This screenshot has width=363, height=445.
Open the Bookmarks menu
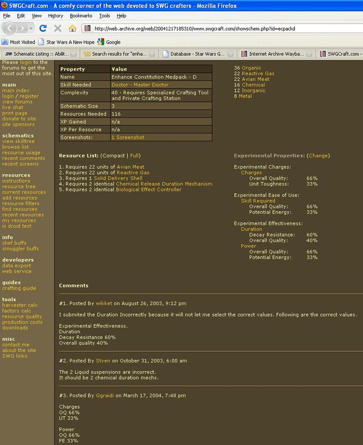pyautogui.click(x=81, y=16)
